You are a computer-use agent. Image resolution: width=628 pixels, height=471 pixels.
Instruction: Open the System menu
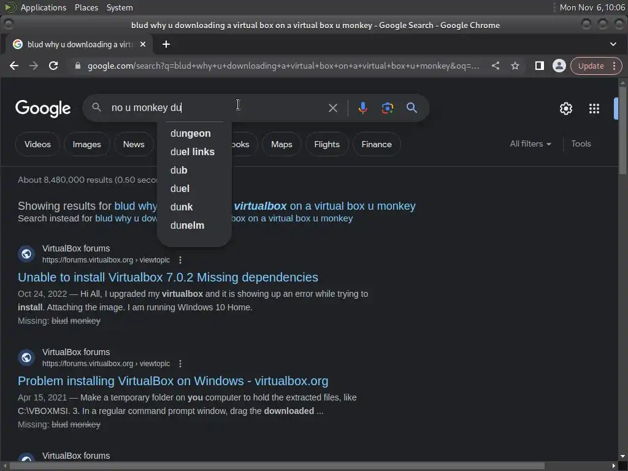120,7
